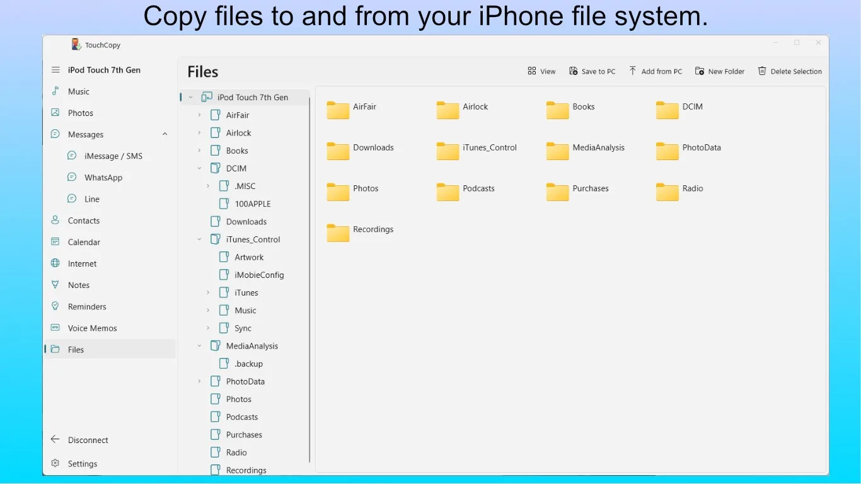
Task: Click the DCIM folder icon in grid
Action: (667, 110)
